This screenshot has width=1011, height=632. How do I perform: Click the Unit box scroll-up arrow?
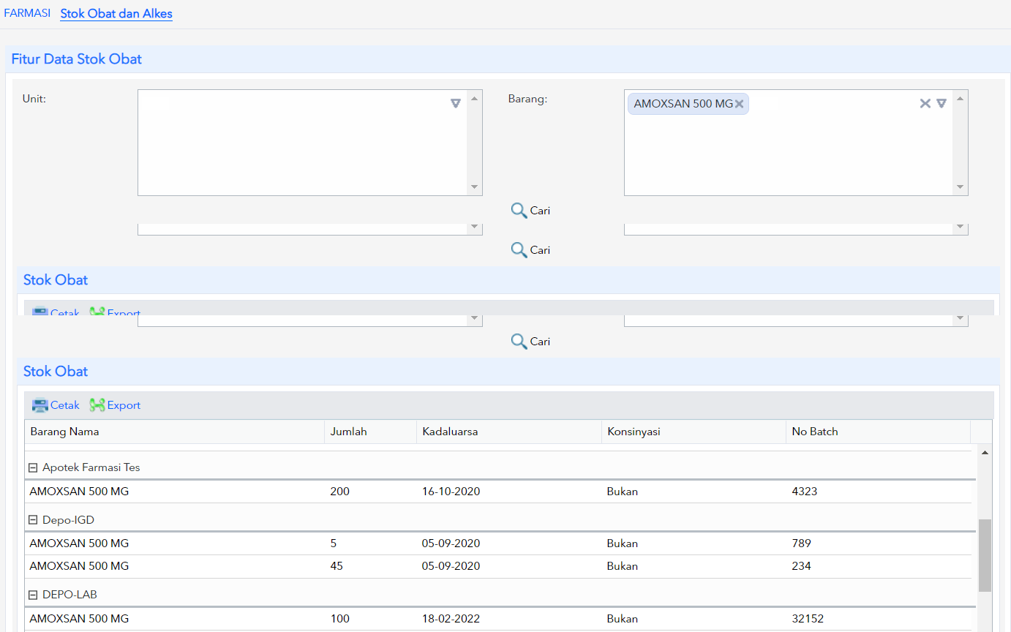[475, 97]
